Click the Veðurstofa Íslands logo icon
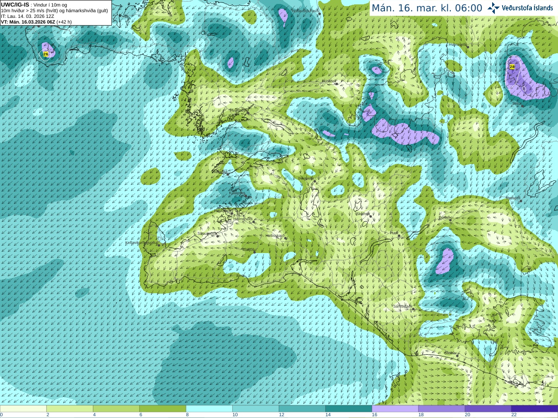This screenshot has height=418, width=558. [493, 8]
